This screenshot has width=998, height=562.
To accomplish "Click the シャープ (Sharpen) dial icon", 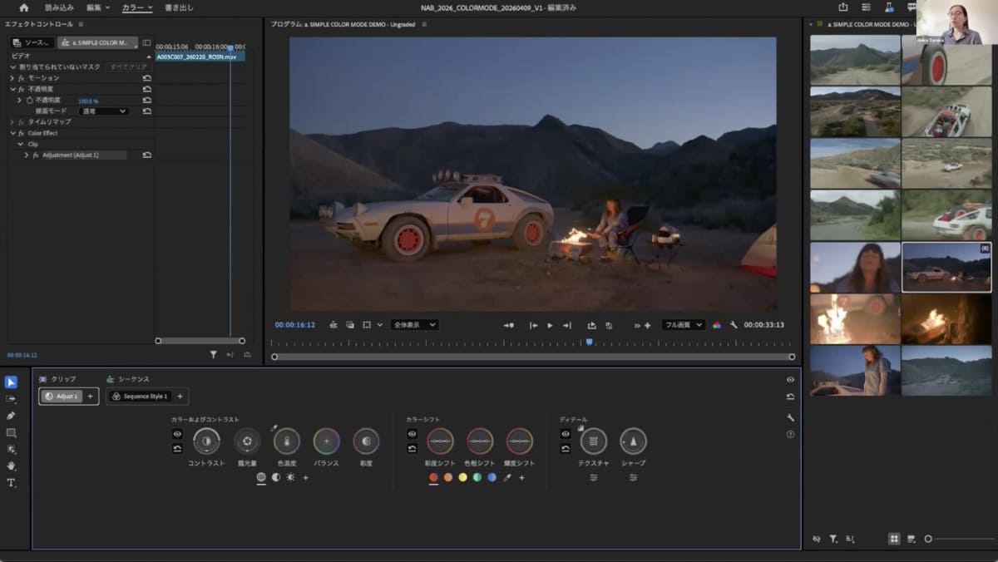I will click(633, 441).
